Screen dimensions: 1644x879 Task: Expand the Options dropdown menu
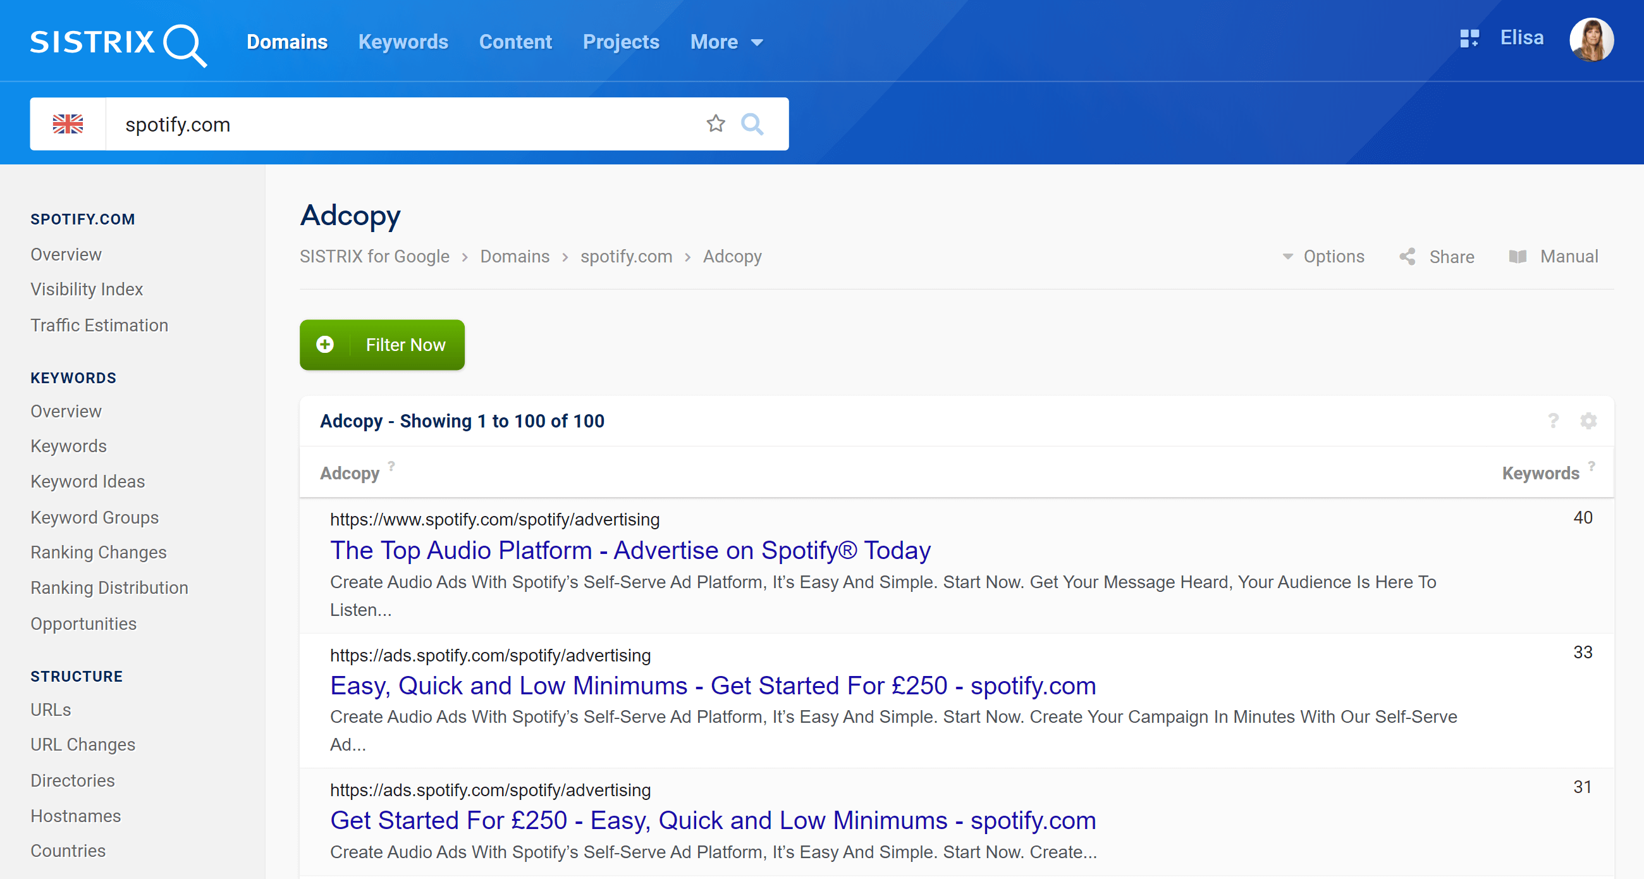coord(1323,255)
